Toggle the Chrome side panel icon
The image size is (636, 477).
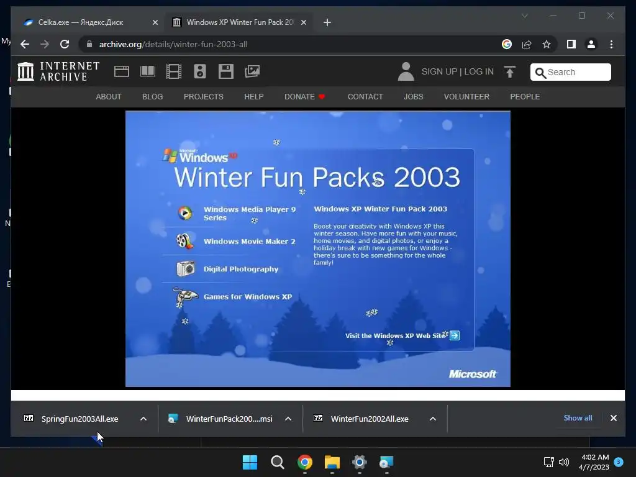tap(571, 44)
